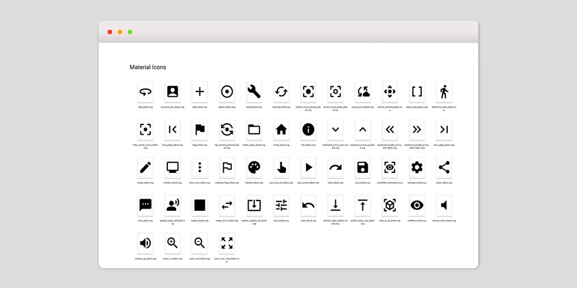Click the tune sliders icon

click(x=281, y=206)
